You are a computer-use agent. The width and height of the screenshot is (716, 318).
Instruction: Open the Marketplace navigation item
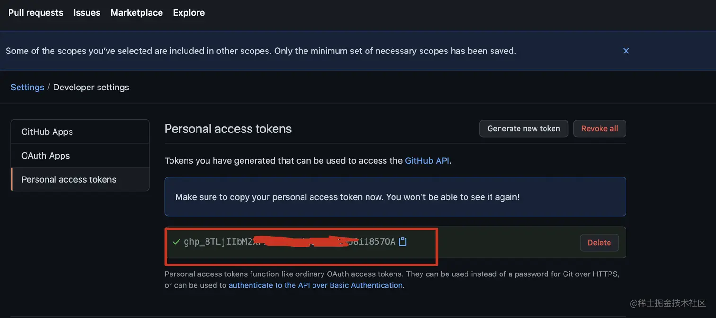pos(136,13)
